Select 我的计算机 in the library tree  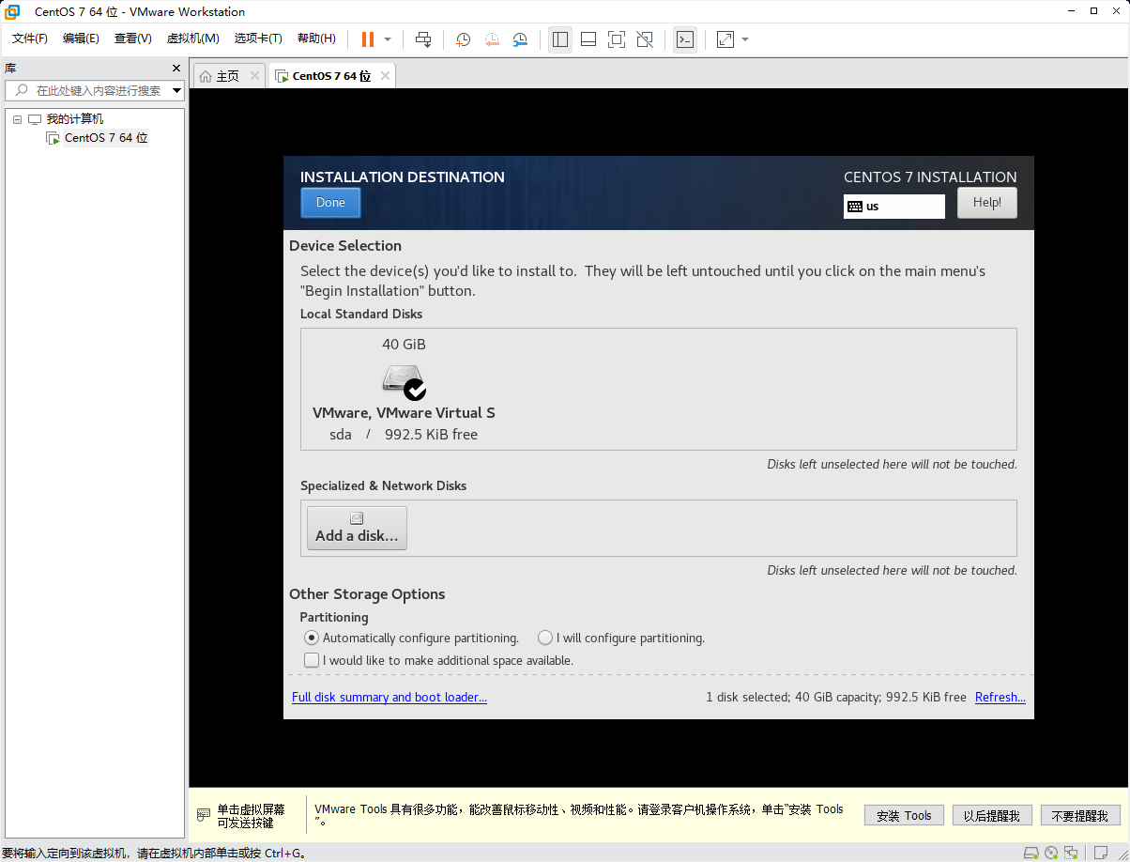[x=75, y=119]
